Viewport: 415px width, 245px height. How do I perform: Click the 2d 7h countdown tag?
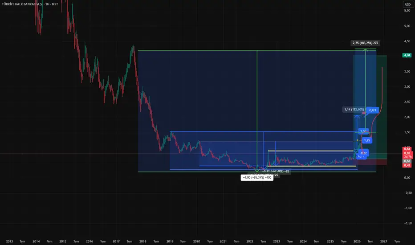(x=407, y=157)
